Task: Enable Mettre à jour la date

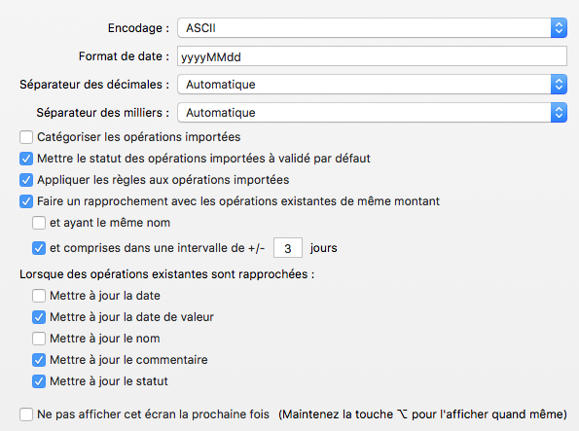Action: pyautogui.click(x=39, y=296)
